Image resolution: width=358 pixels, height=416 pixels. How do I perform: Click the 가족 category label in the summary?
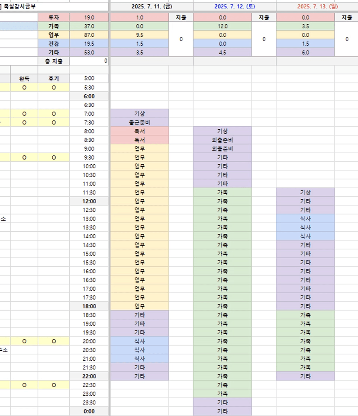pos(54,26)
